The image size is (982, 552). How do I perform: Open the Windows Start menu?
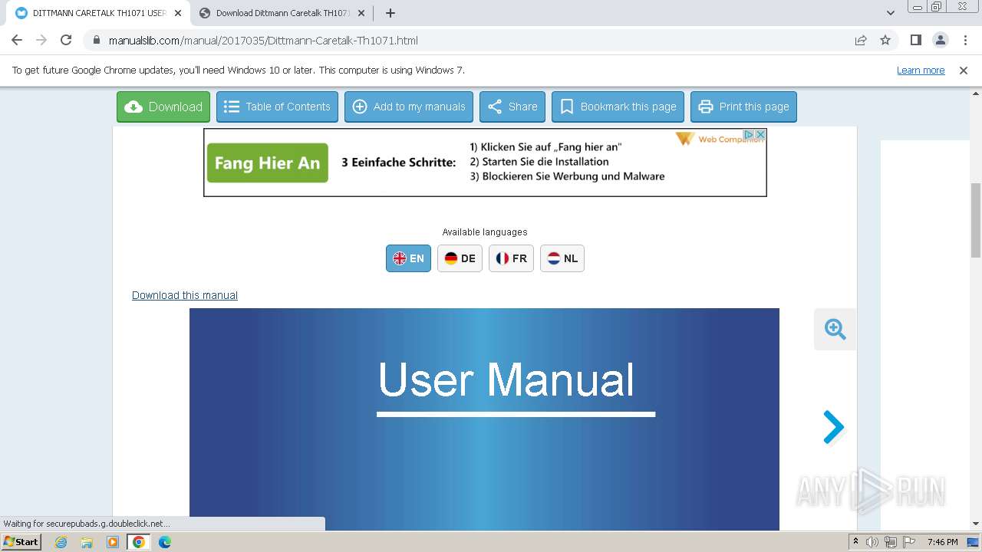21,541
